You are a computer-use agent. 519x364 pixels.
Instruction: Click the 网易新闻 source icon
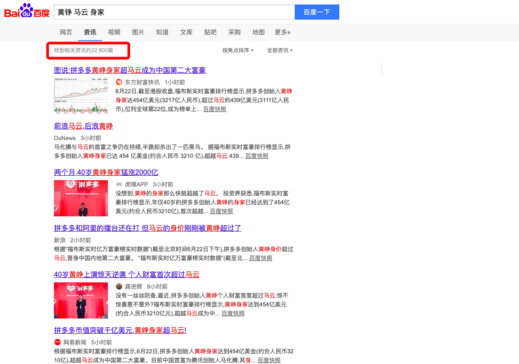click(58, 342)
